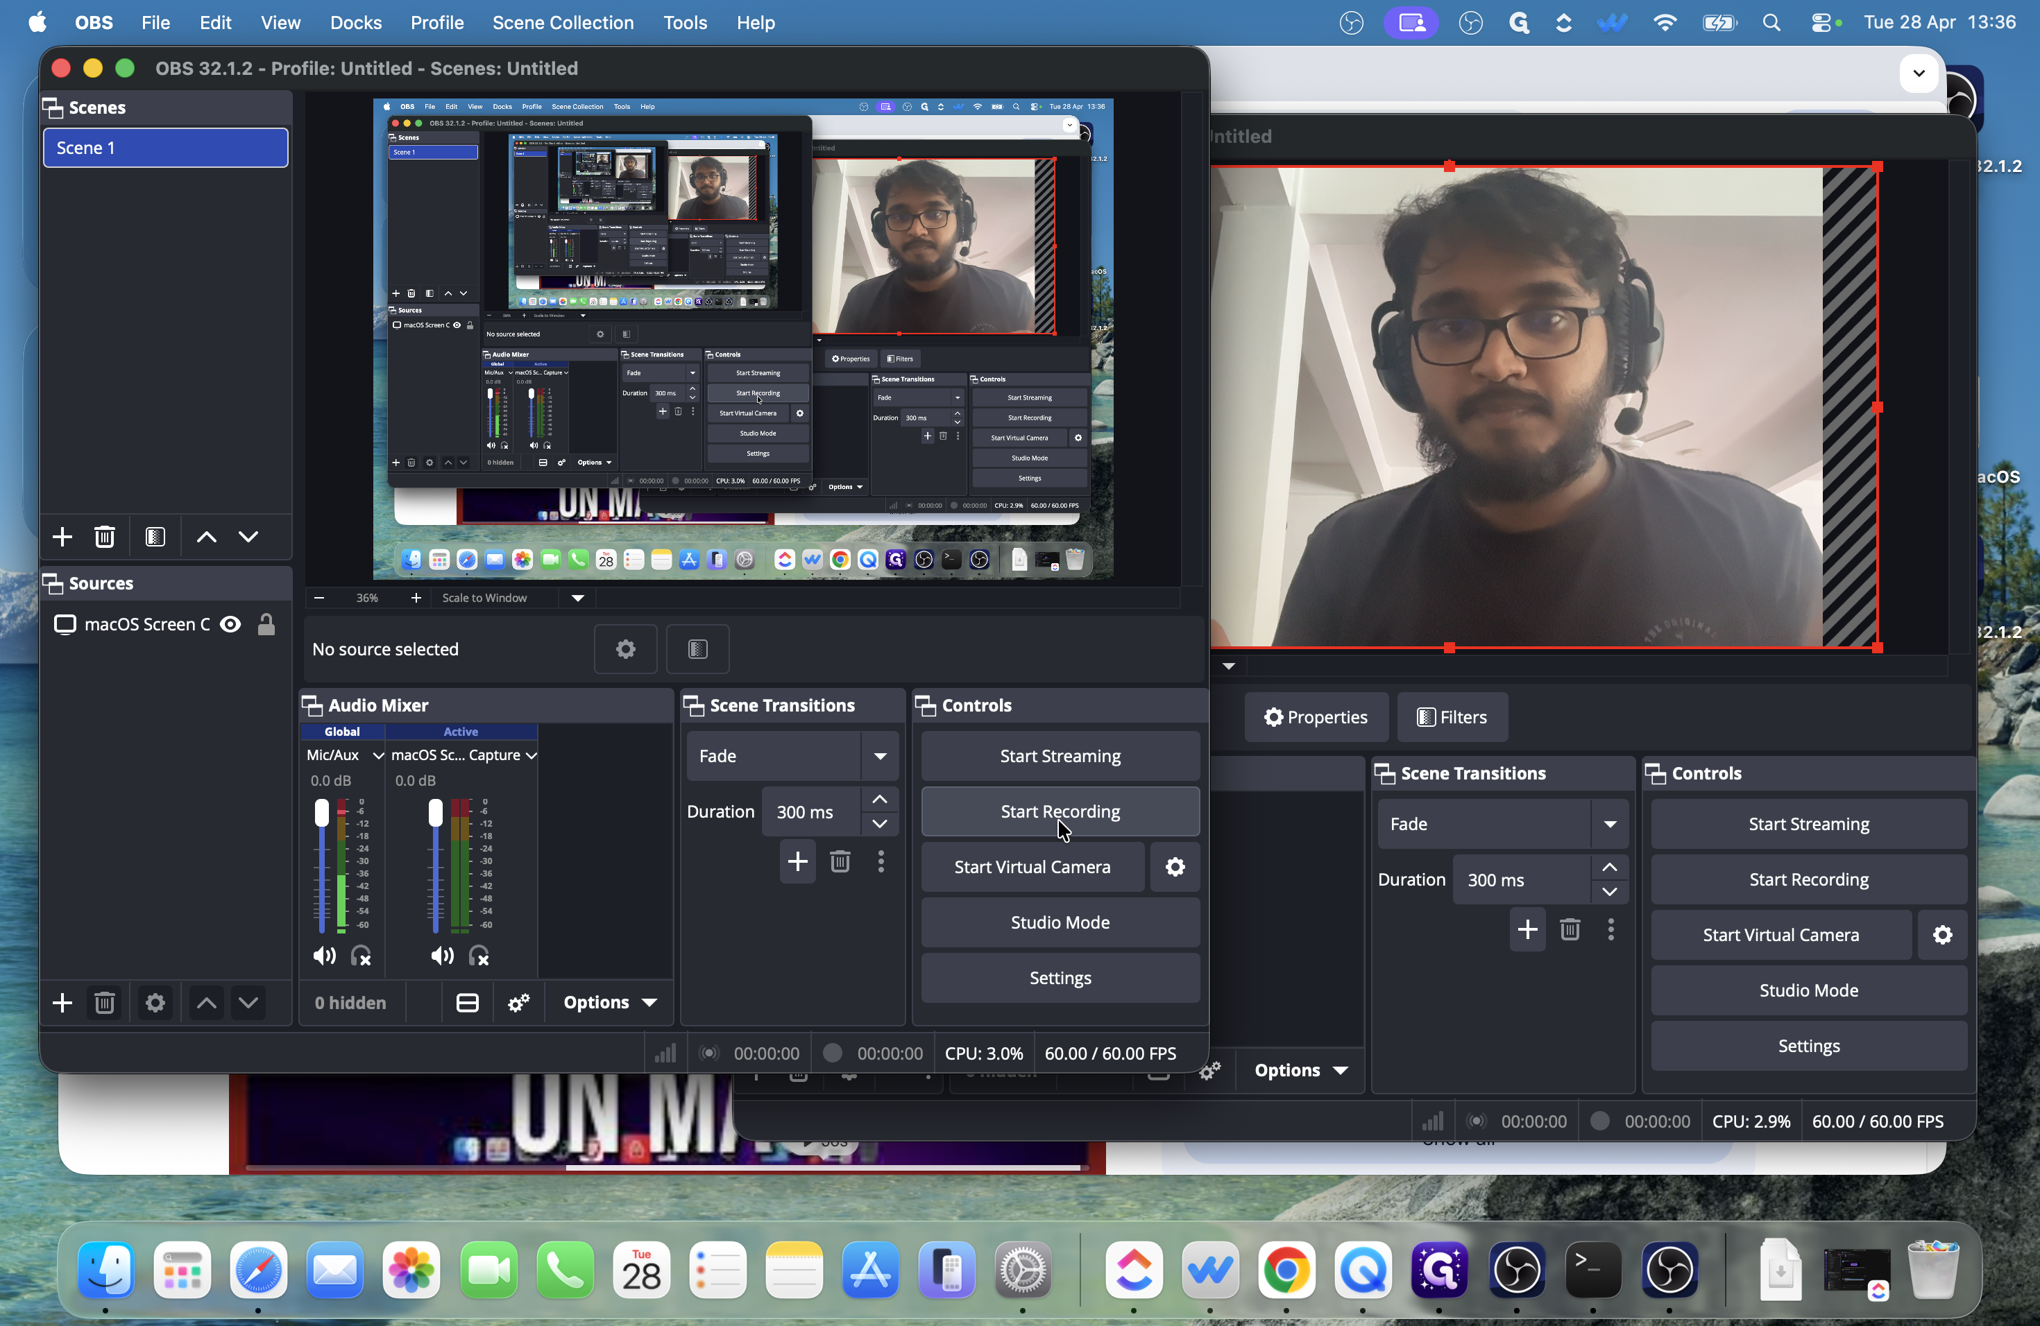
Task: Open scene filters icon in Scenes panel
Action: (155, 537)
